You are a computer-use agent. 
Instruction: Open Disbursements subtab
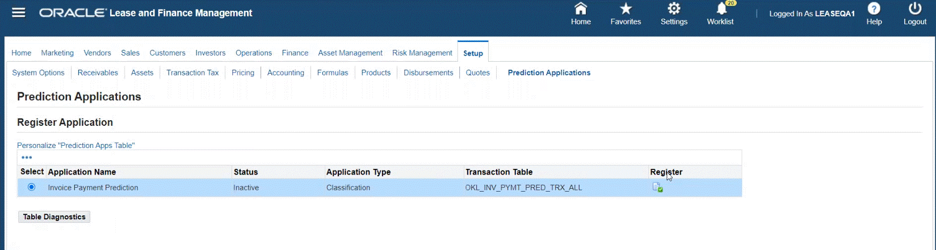429,73
